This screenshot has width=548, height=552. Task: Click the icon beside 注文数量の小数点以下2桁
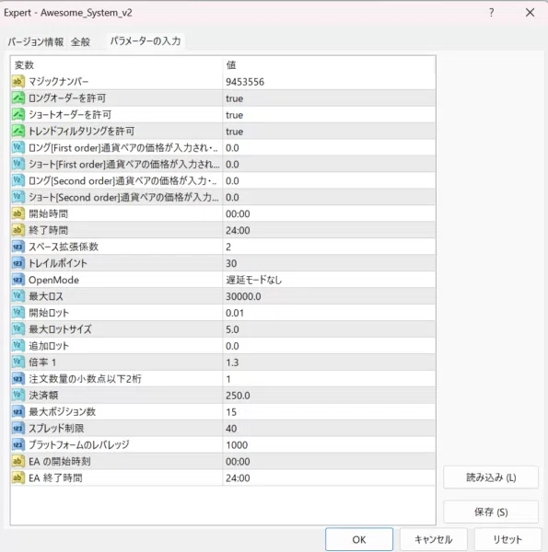point(18,379)
